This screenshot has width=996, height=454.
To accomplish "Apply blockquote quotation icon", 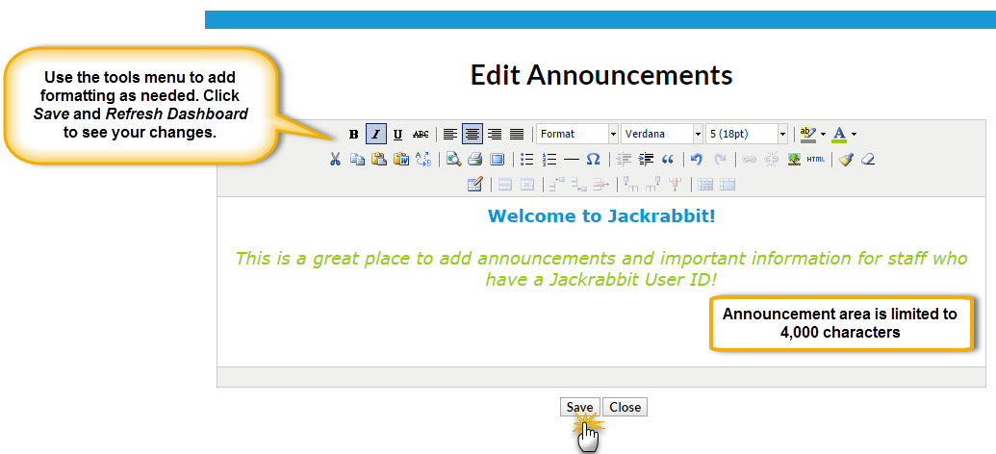I will [x=668, y=160].
